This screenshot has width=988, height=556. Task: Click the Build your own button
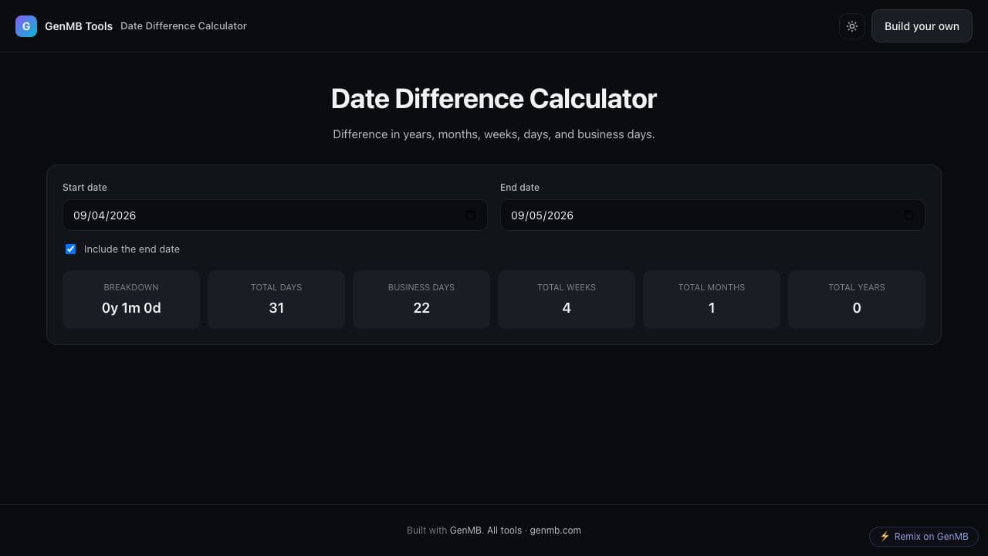[x=922, y=26]
